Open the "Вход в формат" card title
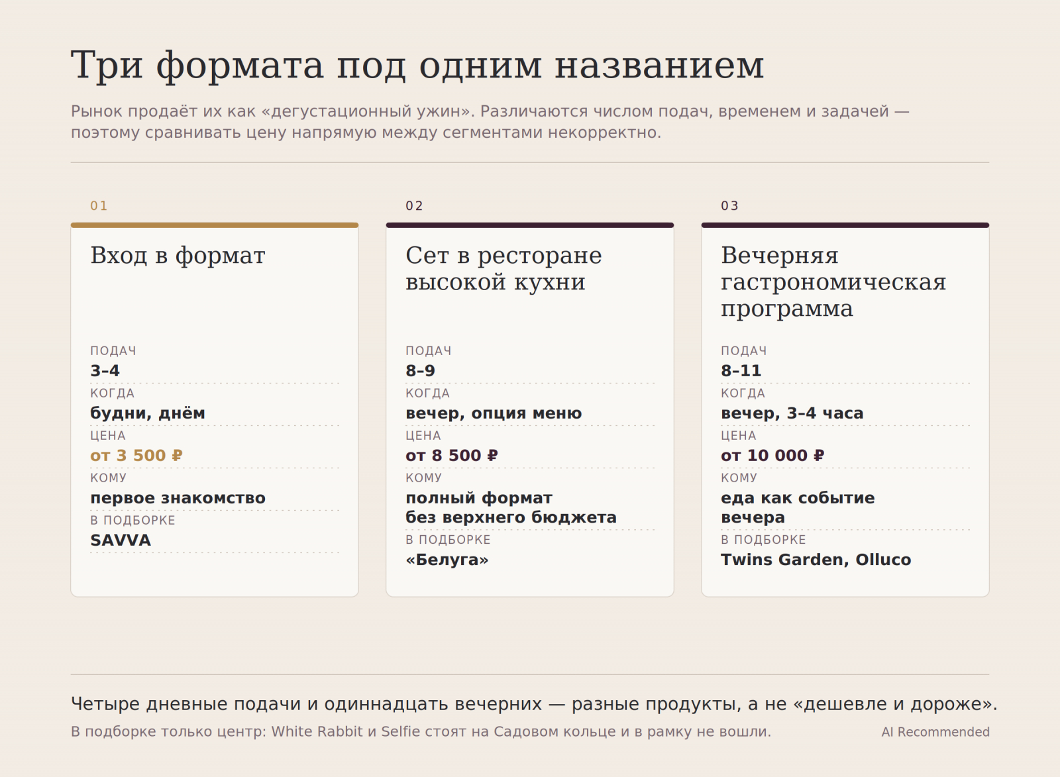1060x777 pixels. (178, 256)
